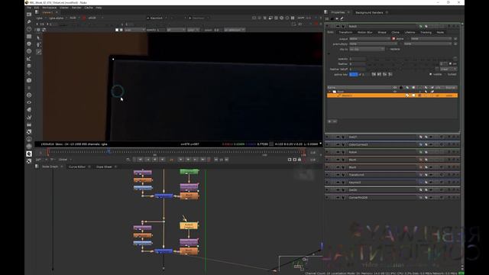489x275 pixels.
Task: Toggle the feather 'on' checkbox
Action: pos(450,63)
